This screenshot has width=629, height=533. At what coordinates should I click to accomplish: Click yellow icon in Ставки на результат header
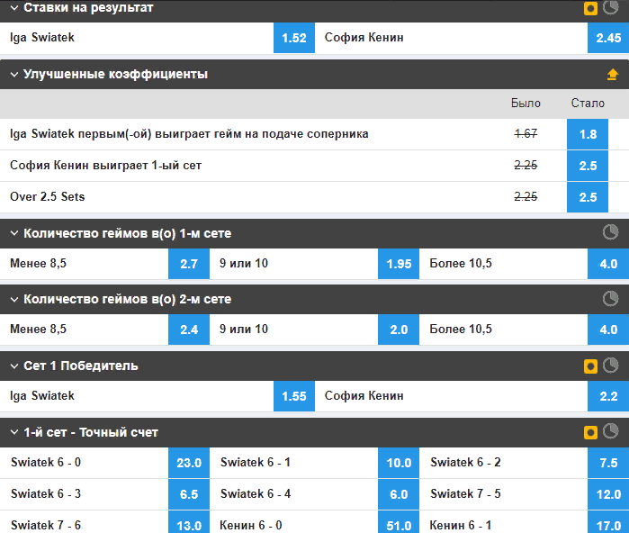(x=590, y=8)
